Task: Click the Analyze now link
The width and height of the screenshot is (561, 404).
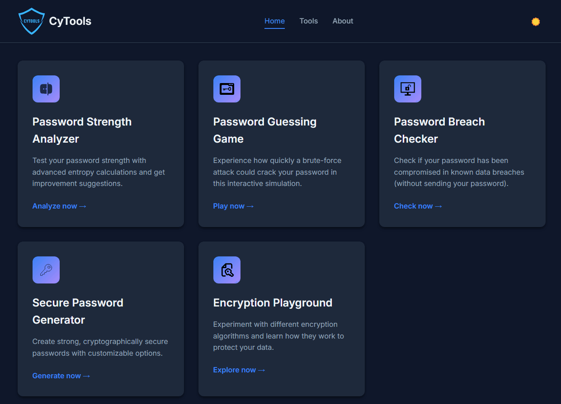Action: 59,206
